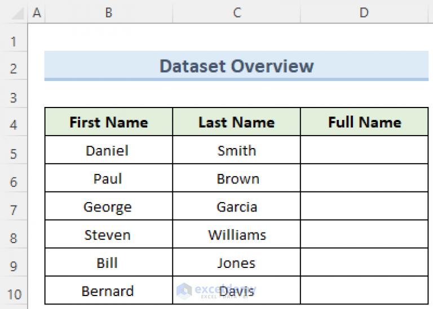
Task: Select row 5 header
Action: 14,154
